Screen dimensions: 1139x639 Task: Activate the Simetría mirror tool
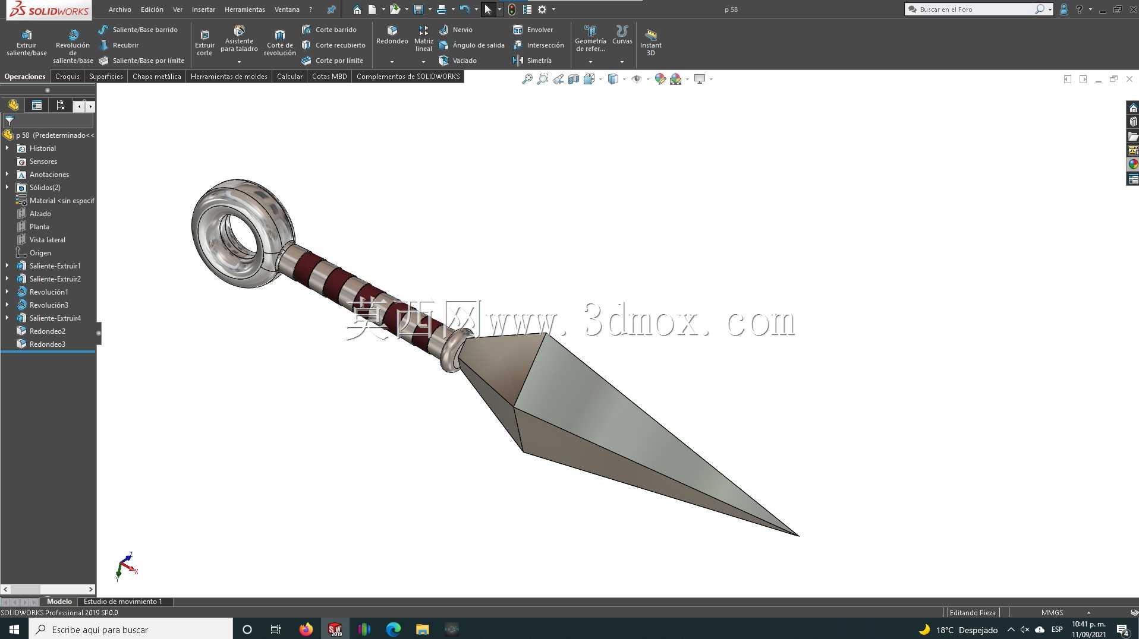pos(532,61)
